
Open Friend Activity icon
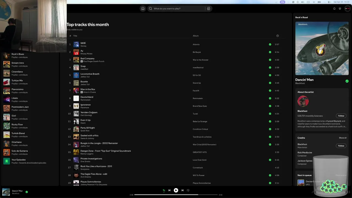click(340, 9)
